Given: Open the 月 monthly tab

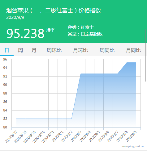Looking at the screenshot, I should pyautogui.click(x=34, y=50).
